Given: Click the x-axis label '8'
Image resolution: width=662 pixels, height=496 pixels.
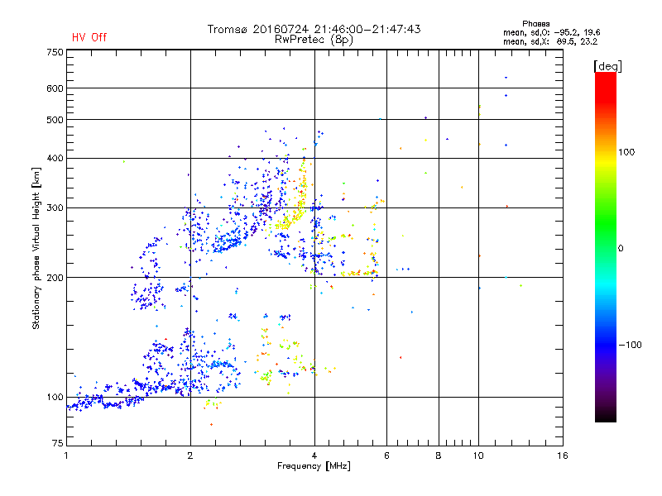Looking at the screenshot, I should 439,455.
